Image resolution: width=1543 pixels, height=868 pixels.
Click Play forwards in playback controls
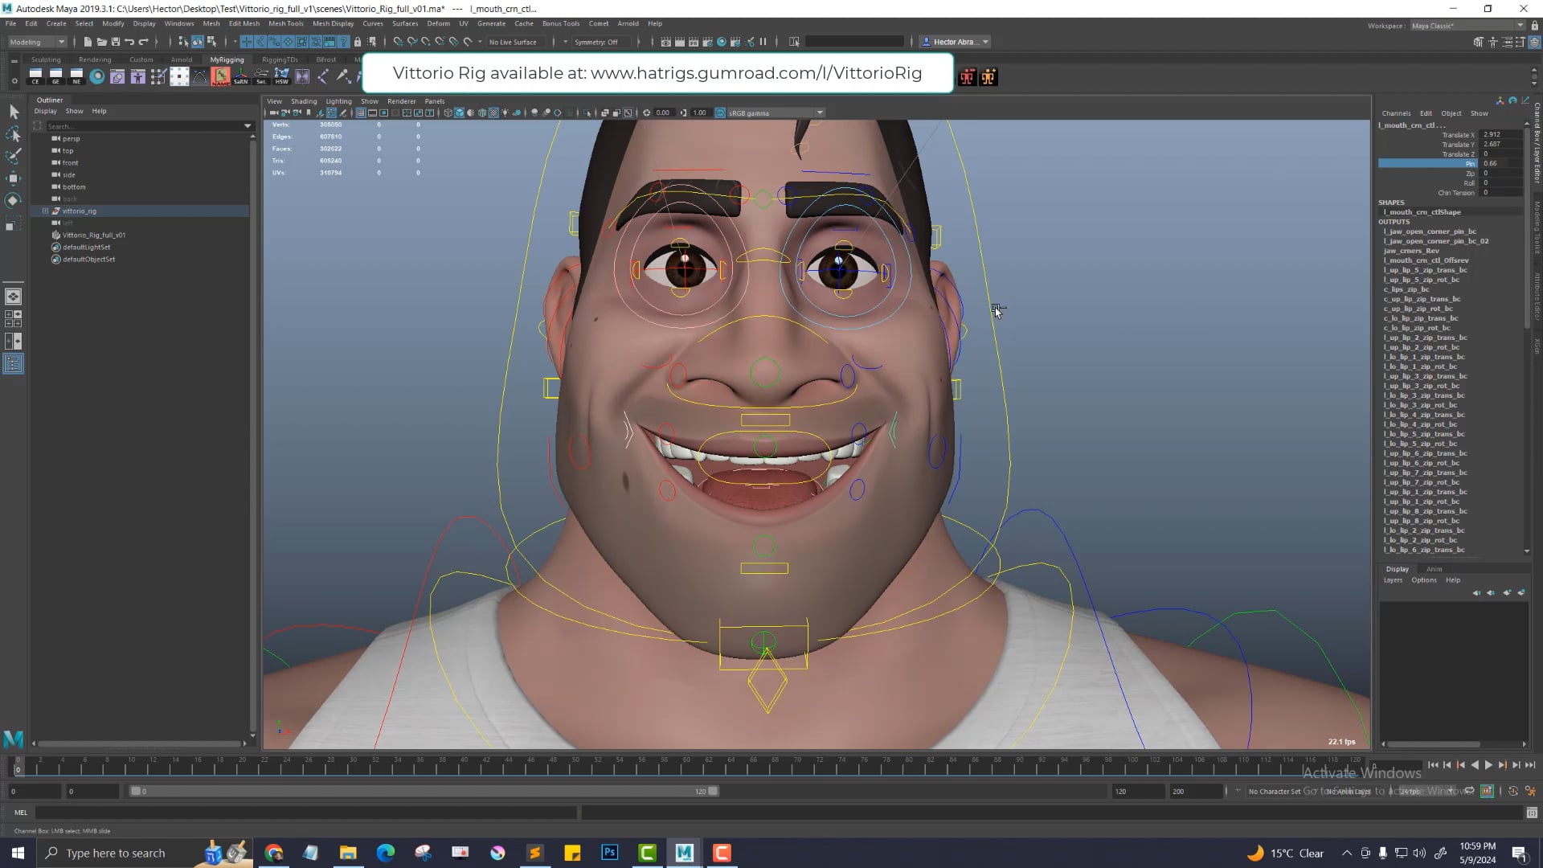pyautogui.click(x=1488, y=765)
